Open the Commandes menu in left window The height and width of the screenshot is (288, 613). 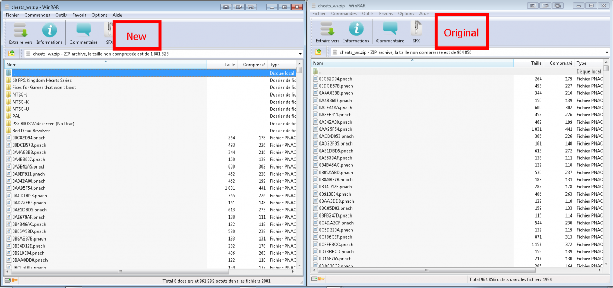tap(37, 15)
